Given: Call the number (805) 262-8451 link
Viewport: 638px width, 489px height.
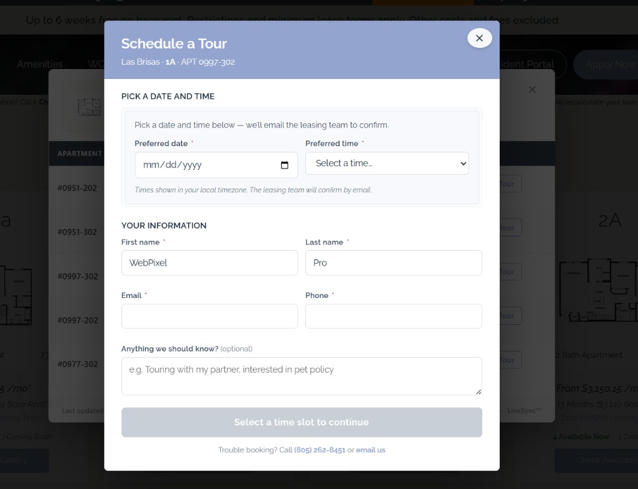Looking at the screenshot, I should point(320,450).
